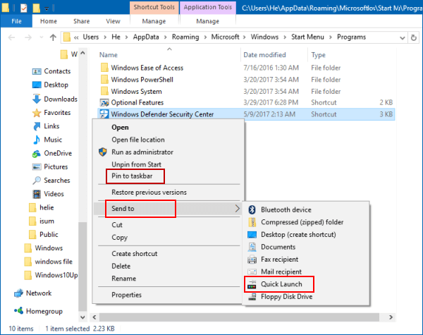Click the Searches magnifier icon in the sidebar

[x=37, y=181]
